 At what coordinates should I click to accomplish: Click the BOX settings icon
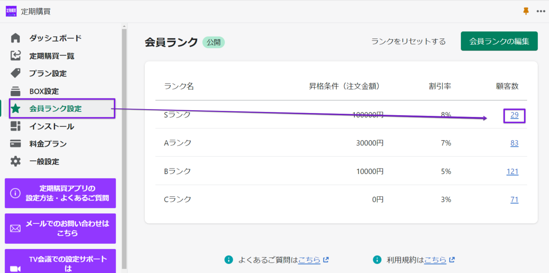point(16,91)
